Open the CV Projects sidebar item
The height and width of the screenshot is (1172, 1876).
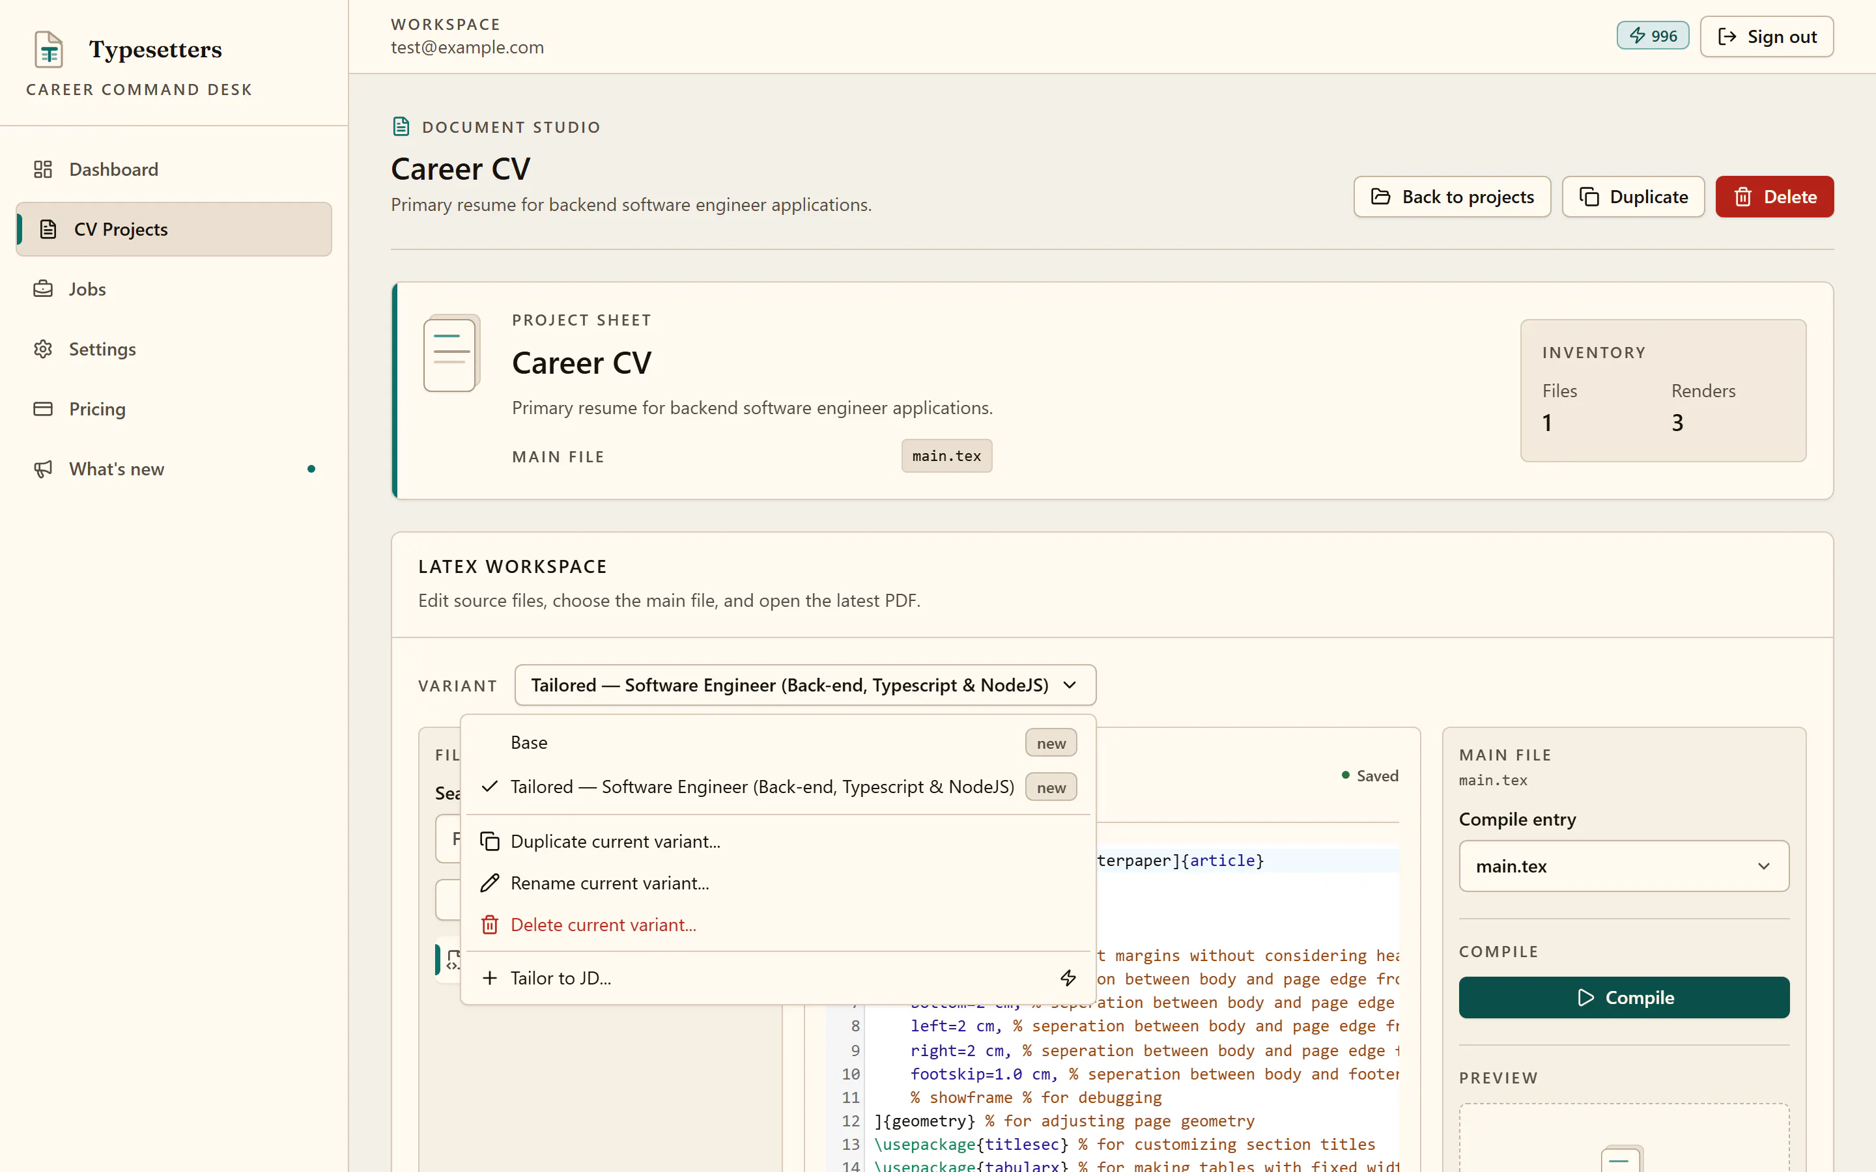(174, 229)
